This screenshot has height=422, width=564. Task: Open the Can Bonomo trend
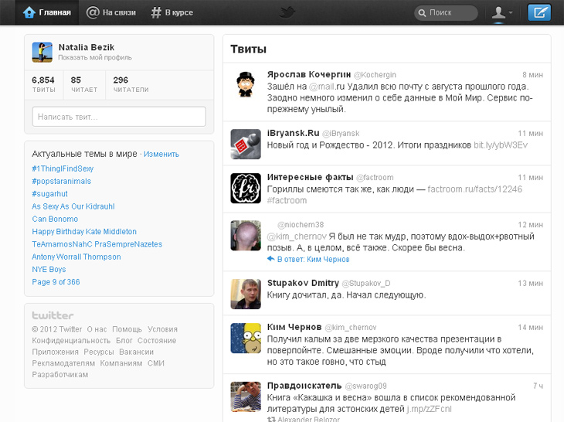click(x=55, y=219)
